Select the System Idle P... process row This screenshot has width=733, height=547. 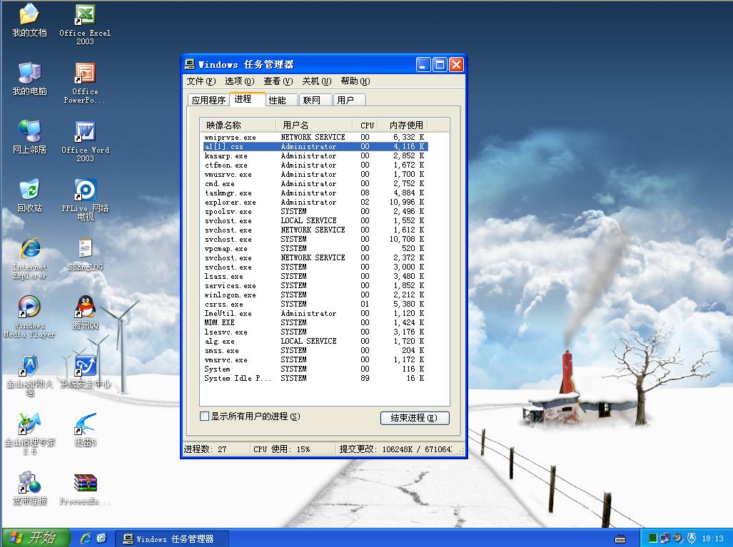315,379
